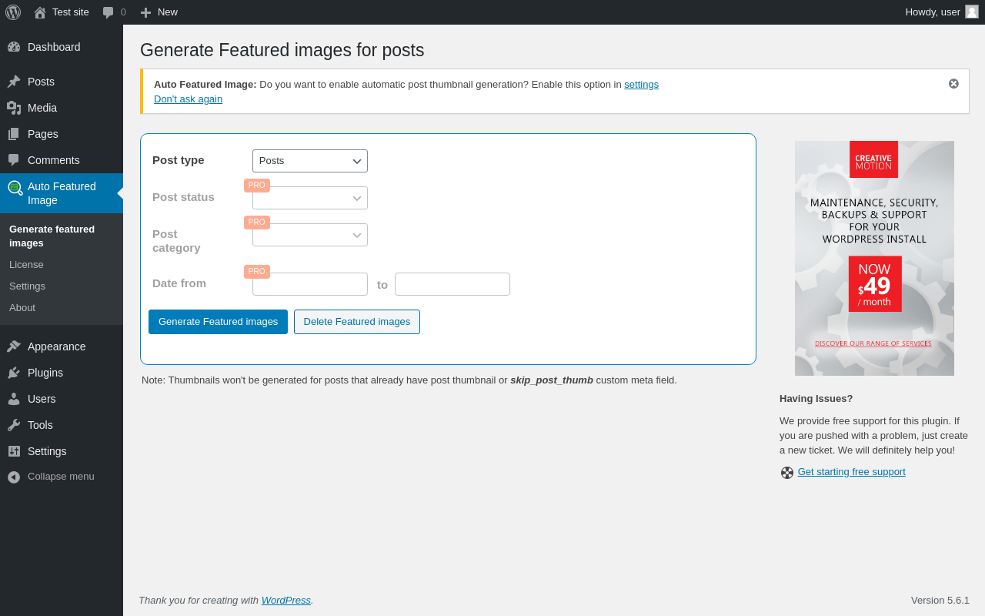The height and width of the screenshot is (616, 985).
Task: Expand the Post status dropdown
Action: pos(310,198)
